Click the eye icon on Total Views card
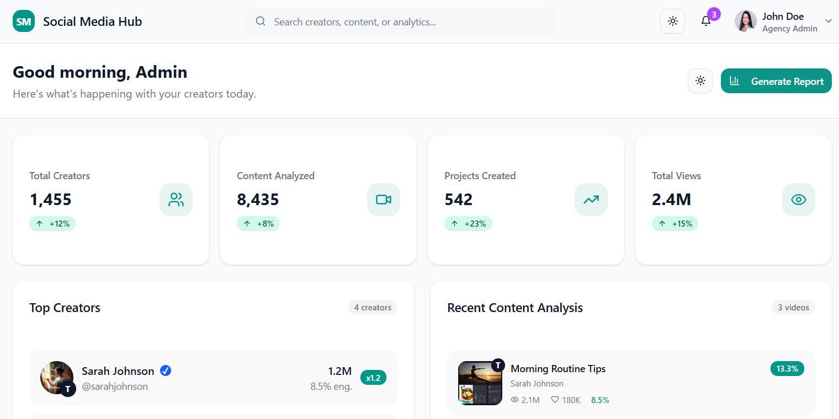839x419 pixels. (798, 200)
